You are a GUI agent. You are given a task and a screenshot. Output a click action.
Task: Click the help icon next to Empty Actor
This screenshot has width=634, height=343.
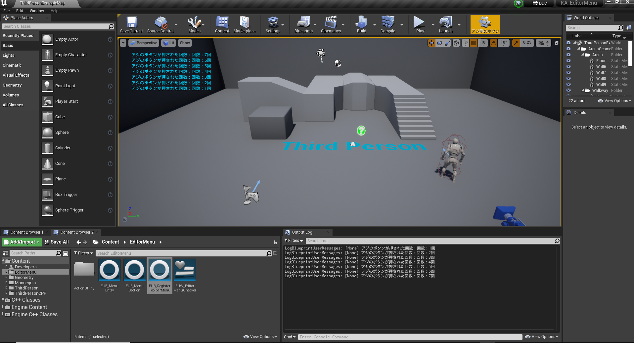point(110,39)
